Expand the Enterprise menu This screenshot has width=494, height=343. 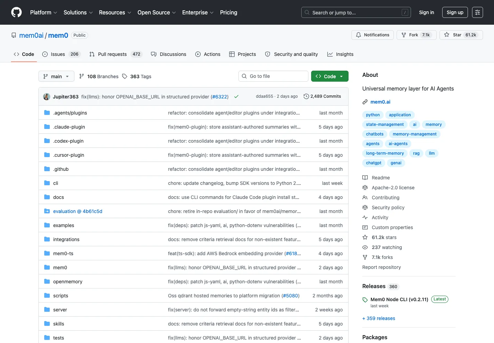tap(198, 12)
